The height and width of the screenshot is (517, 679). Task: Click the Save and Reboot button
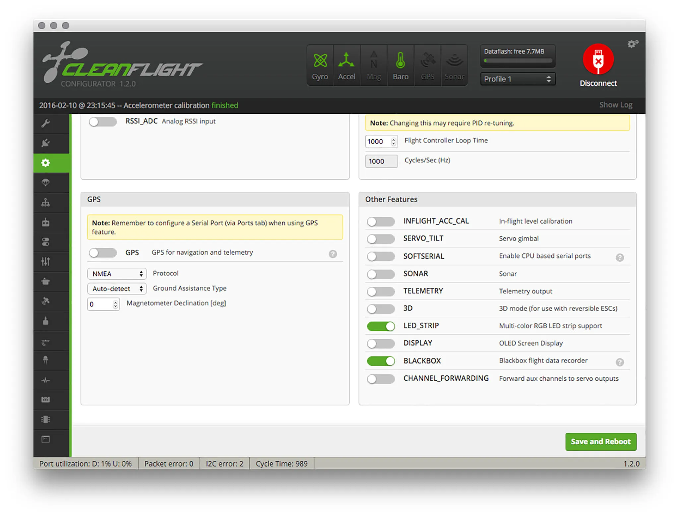point(600,442)
